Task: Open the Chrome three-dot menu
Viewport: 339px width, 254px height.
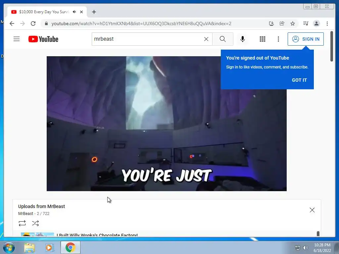Action: tap(327, 23)
